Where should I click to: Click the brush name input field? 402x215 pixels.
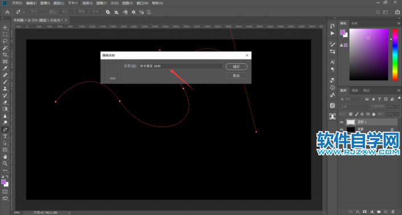[x=181, y=66]
